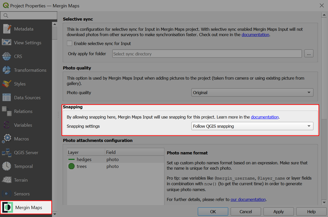328x217 pixels.
Task: Select the Mergin Maps section
Action: (x=26, y=207)
